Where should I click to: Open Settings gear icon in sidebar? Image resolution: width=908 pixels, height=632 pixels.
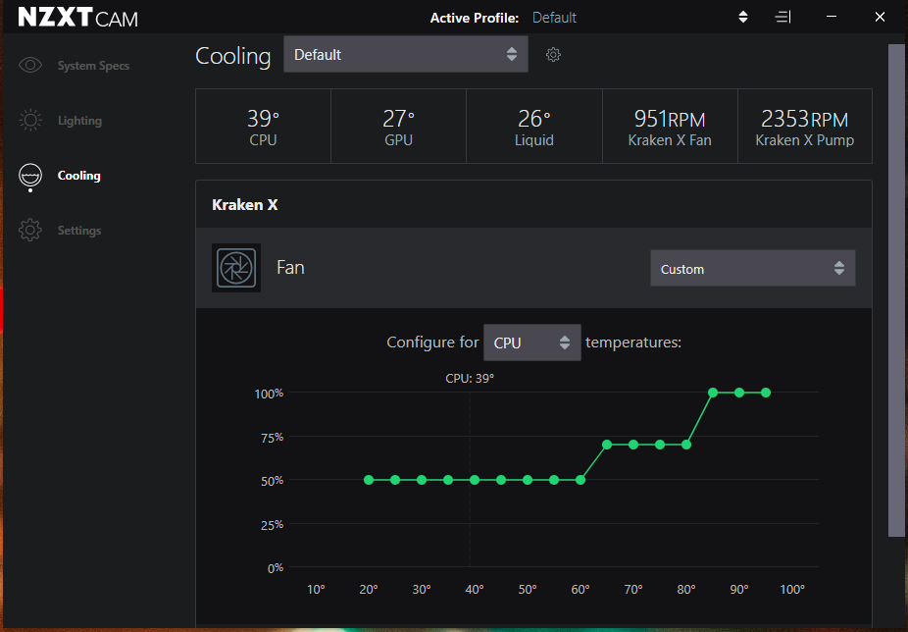tap(30, 231)
